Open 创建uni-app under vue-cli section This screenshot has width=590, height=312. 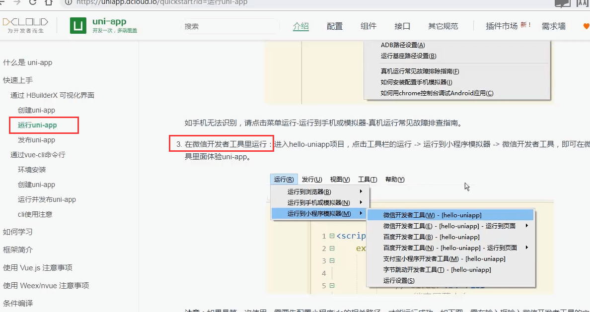click(x=36, y=185)
